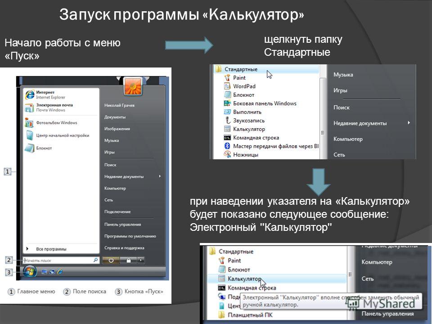Click the lock button in the Start menu
This screenshot has height=324, width=432.
click(x=128, y=260)
